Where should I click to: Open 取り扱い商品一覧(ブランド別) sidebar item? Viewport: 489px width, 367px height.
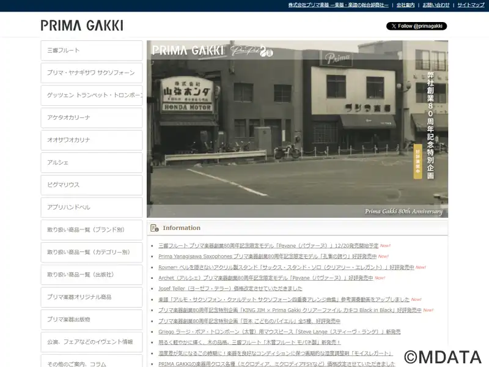coord(92,230)
